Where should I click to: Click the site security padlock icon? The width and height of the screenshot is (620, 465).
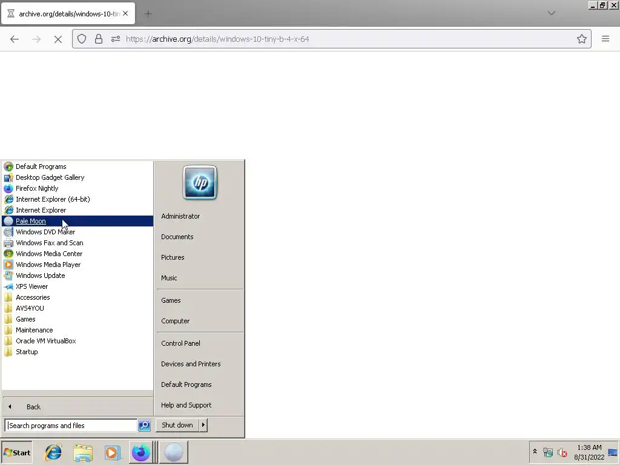click(x=99, y=39)
